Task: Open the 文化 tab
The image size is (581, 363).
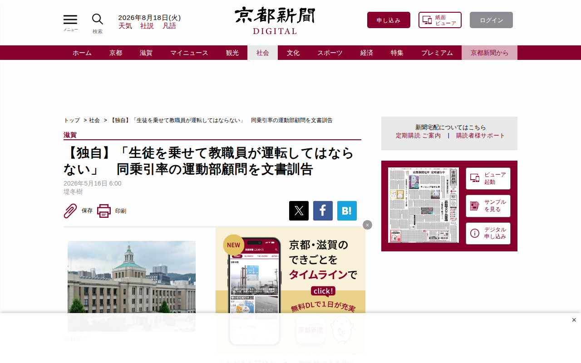Action: coord(293,53)
